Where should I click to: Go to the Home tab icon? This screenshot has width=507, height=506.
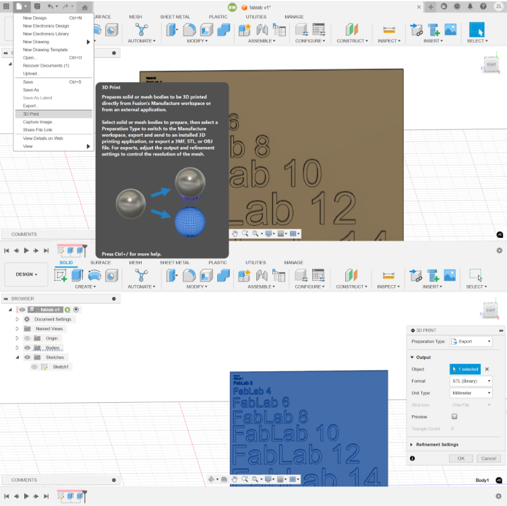85,7
